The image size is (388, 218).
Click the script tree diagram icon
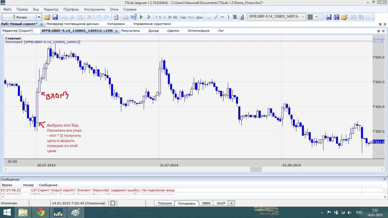[133, 17]
